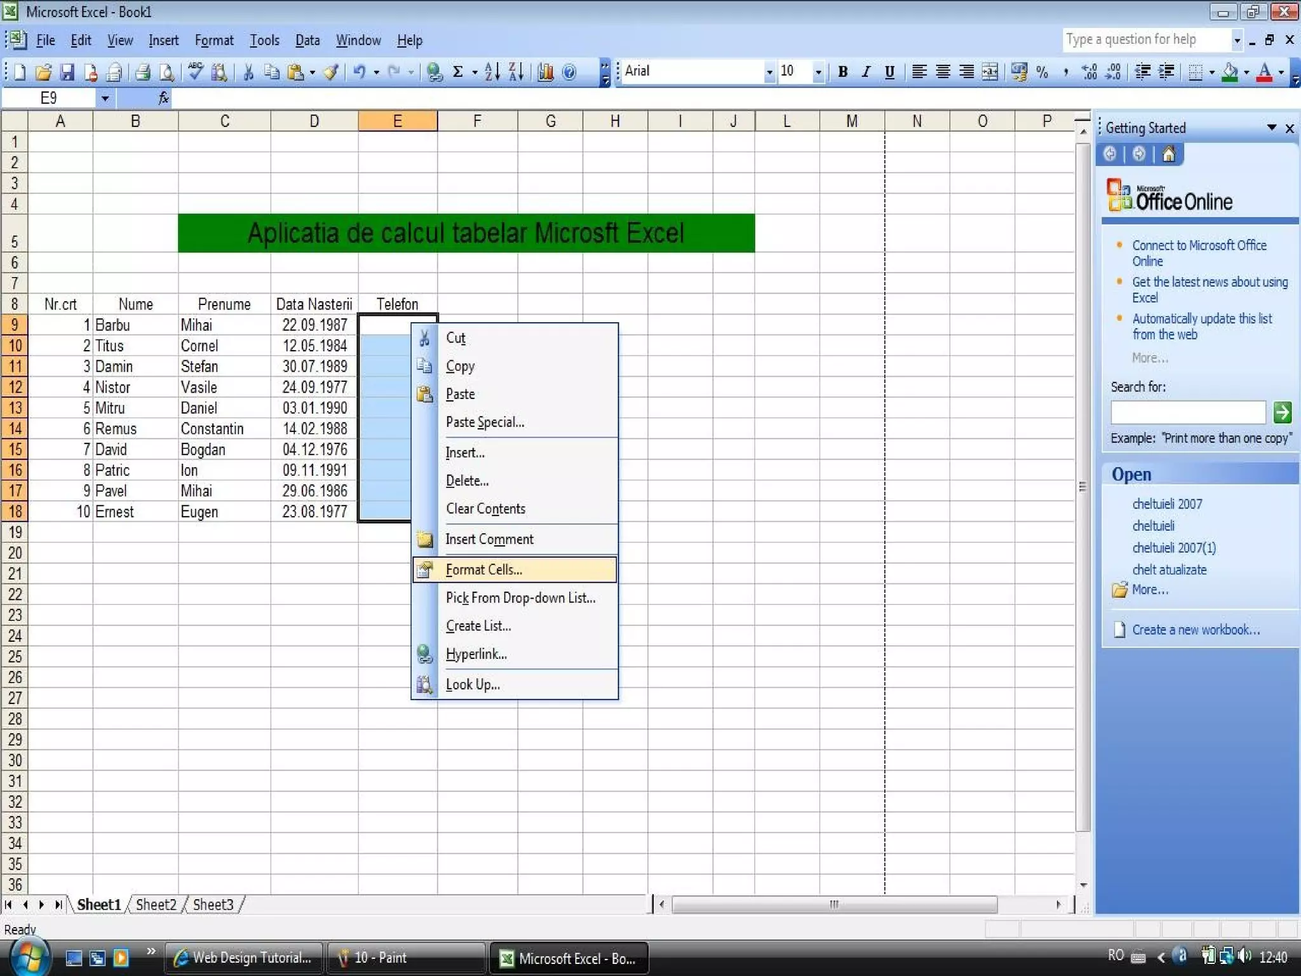Open the Getting Started pane dropdown
Viewport: 1301px width, 976px height.
click(x=1272, y=128)
